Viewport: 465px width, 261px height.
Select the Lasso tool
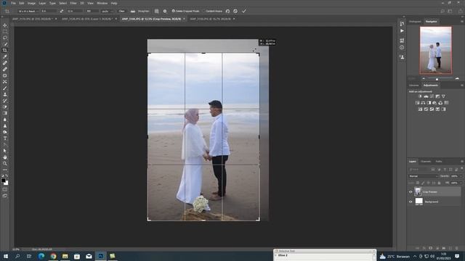(5, 38)
